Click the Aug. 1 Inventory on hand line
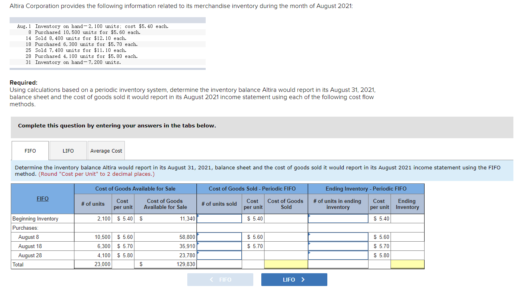 coord(93,26)
